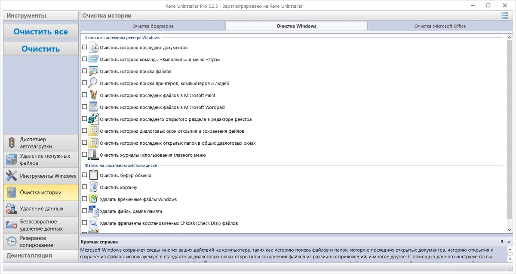Tick checkbox for printers, computers and people search

[84, 83]
